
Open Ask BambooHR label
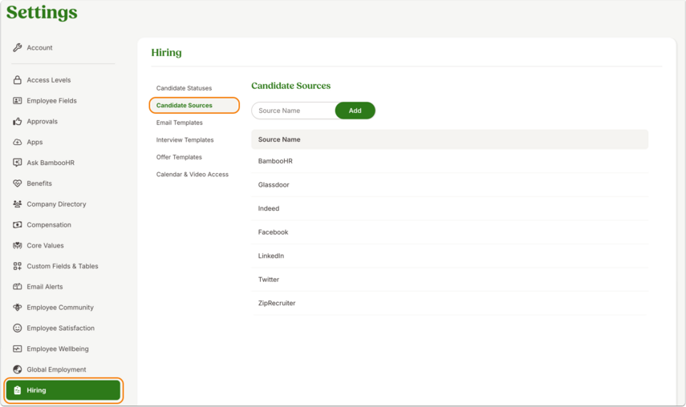pos(51,163)
